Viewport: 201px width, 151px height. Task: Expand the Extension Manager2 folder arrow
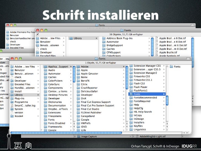(164, 73)
